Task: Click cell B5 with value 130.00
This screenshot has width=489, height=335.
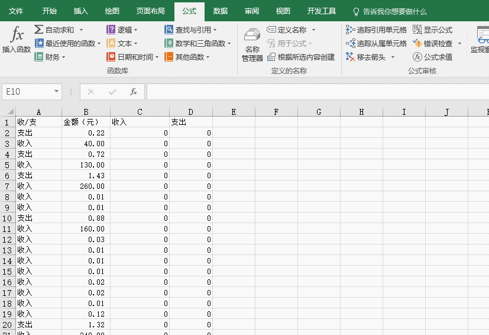Action: click(x=86, y=165)
